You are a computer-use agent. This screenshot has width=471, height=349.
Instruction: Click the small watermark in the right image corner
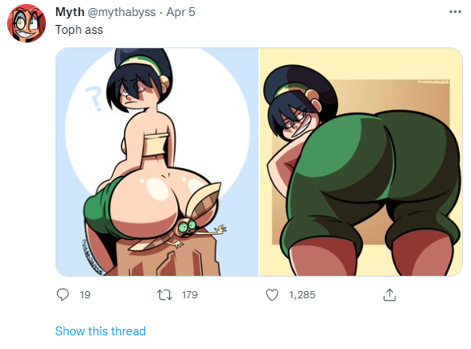click(433, 82)
